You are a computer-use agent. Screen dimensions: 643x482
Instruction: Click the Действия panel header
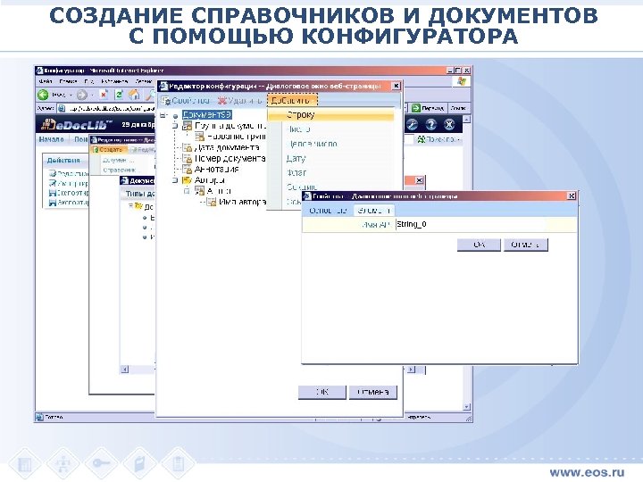[x=63, y=161]
